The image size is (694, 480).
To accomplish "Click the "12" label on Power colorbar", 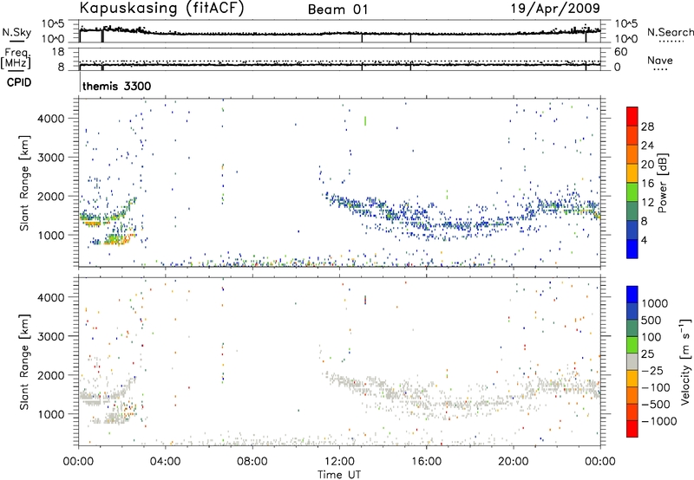I will tap(647, 203).
